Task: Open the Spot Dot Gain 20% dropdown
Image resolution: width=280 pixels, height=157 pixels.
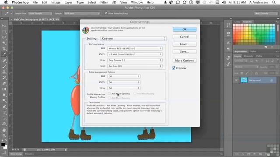Action: [x=135, y=66]
